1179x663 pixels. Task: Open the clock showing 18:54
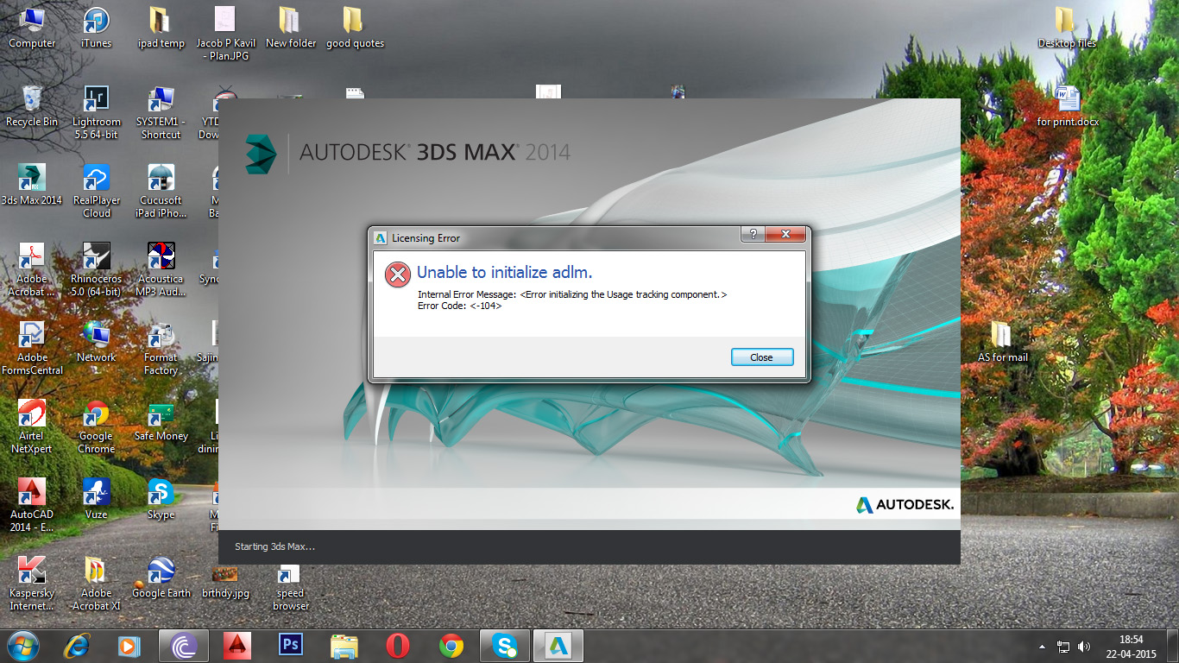tap(1131, 646)
